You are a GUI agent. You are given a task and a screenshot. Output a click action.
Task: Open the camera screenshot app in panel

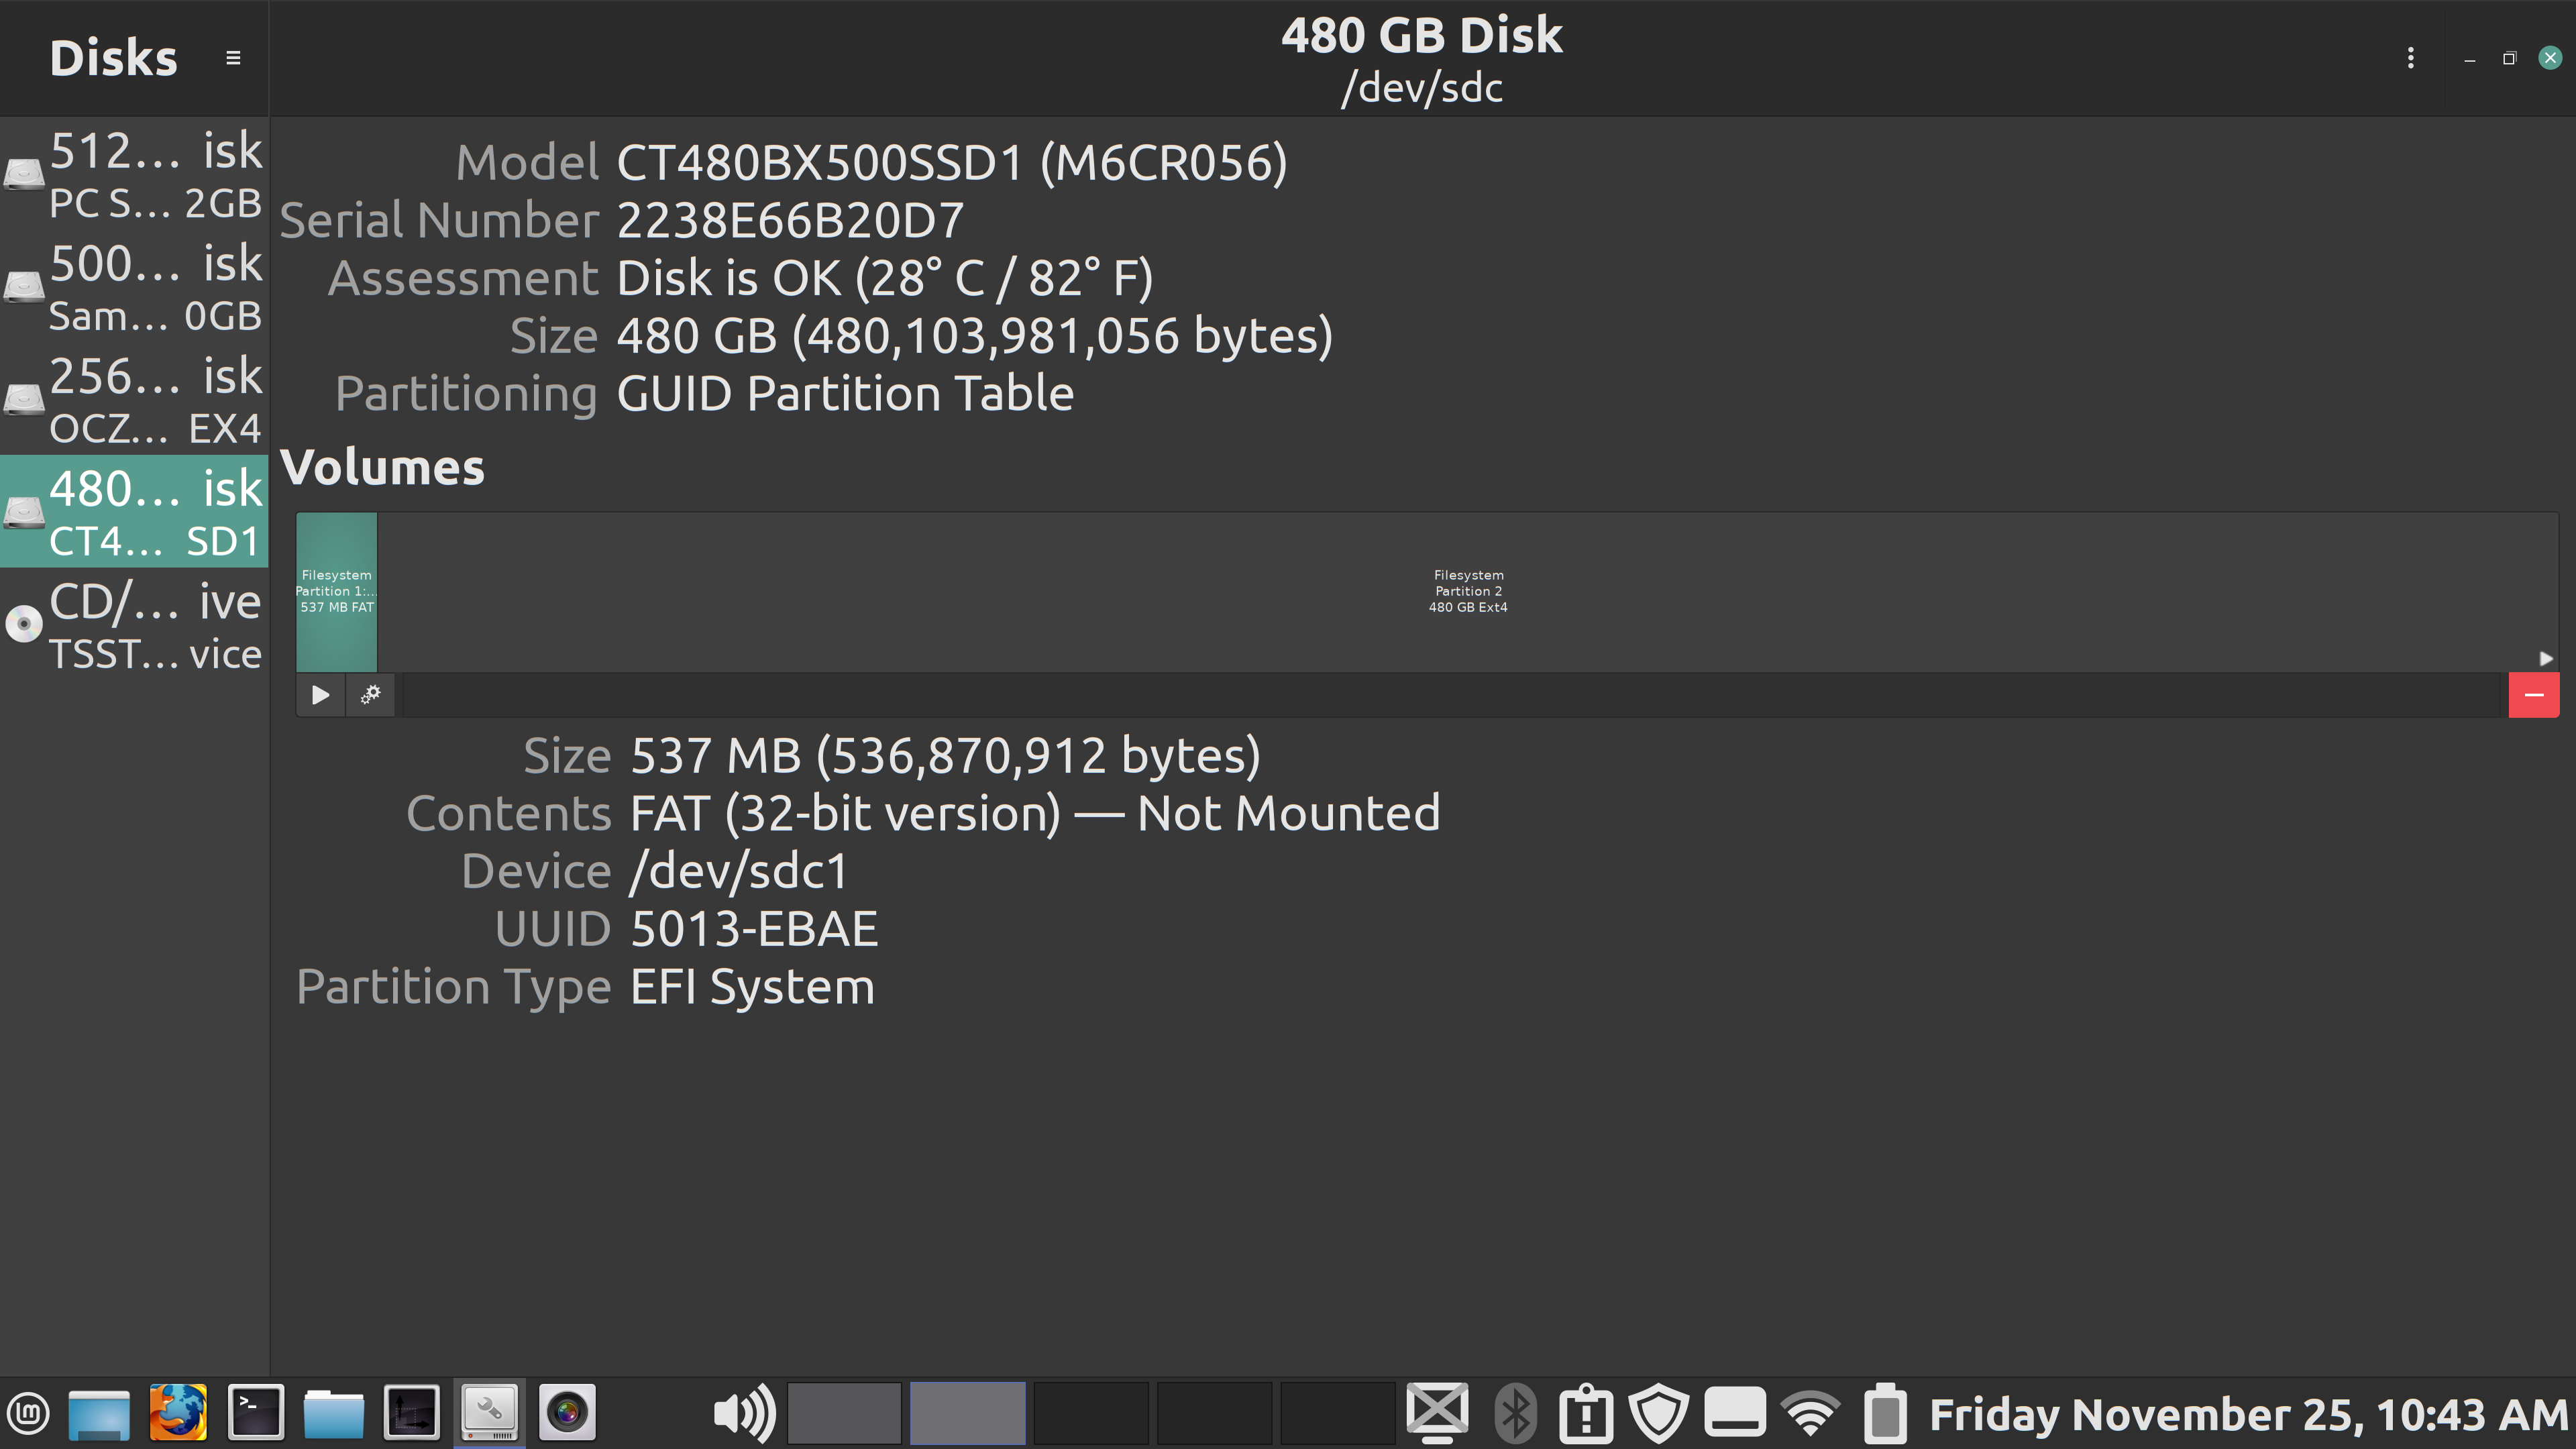567,1413
